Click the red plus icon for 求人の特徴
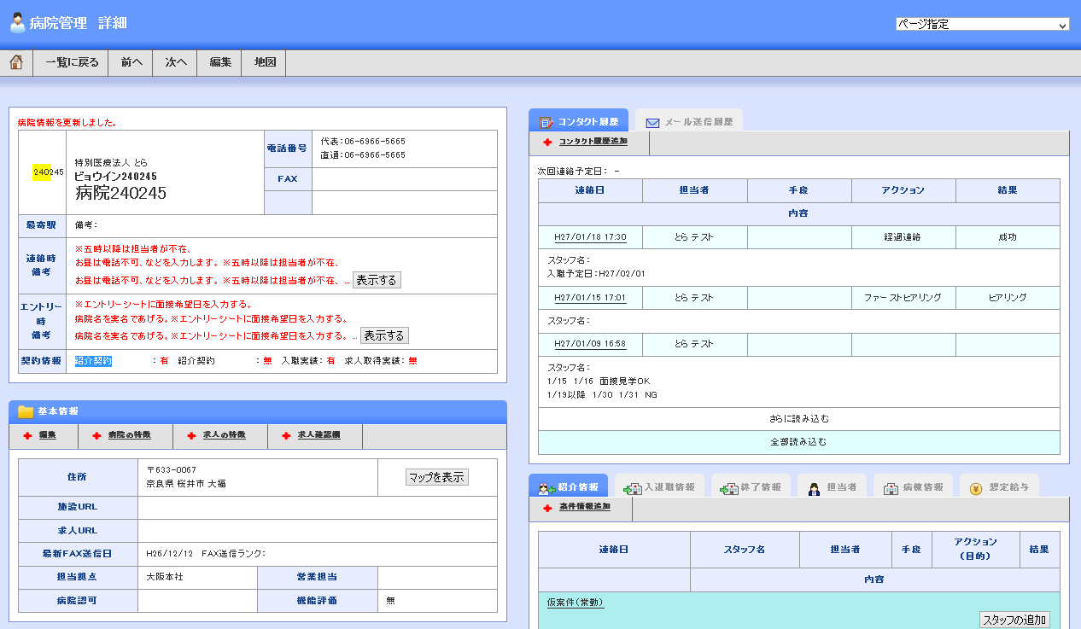Image resolution: width=1081 pixels, height=629 pixels. coord(191,436)
